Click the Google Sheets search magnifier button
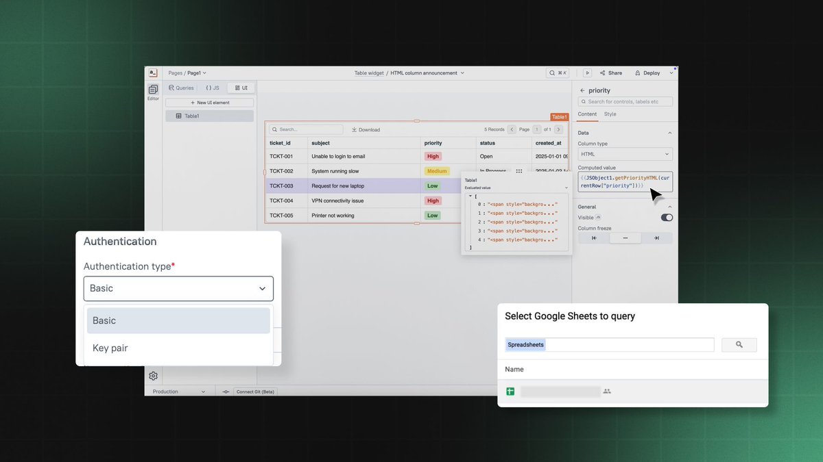The width and height of the screenshot is (823, 462). point(739,344)
